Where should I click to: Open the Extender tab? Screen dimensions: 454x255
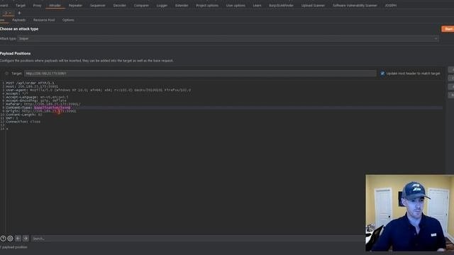coord(182,5)
